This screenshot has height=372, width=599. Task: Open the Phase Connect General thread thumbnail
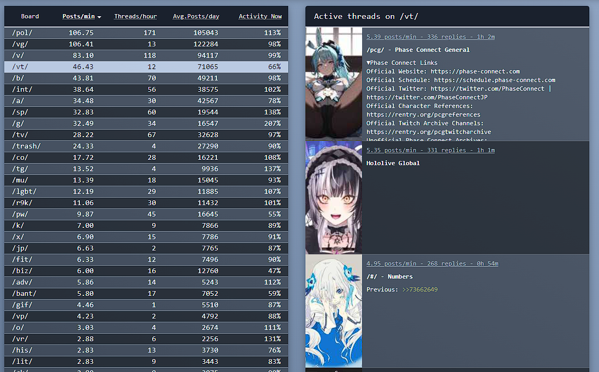[334, 84]
